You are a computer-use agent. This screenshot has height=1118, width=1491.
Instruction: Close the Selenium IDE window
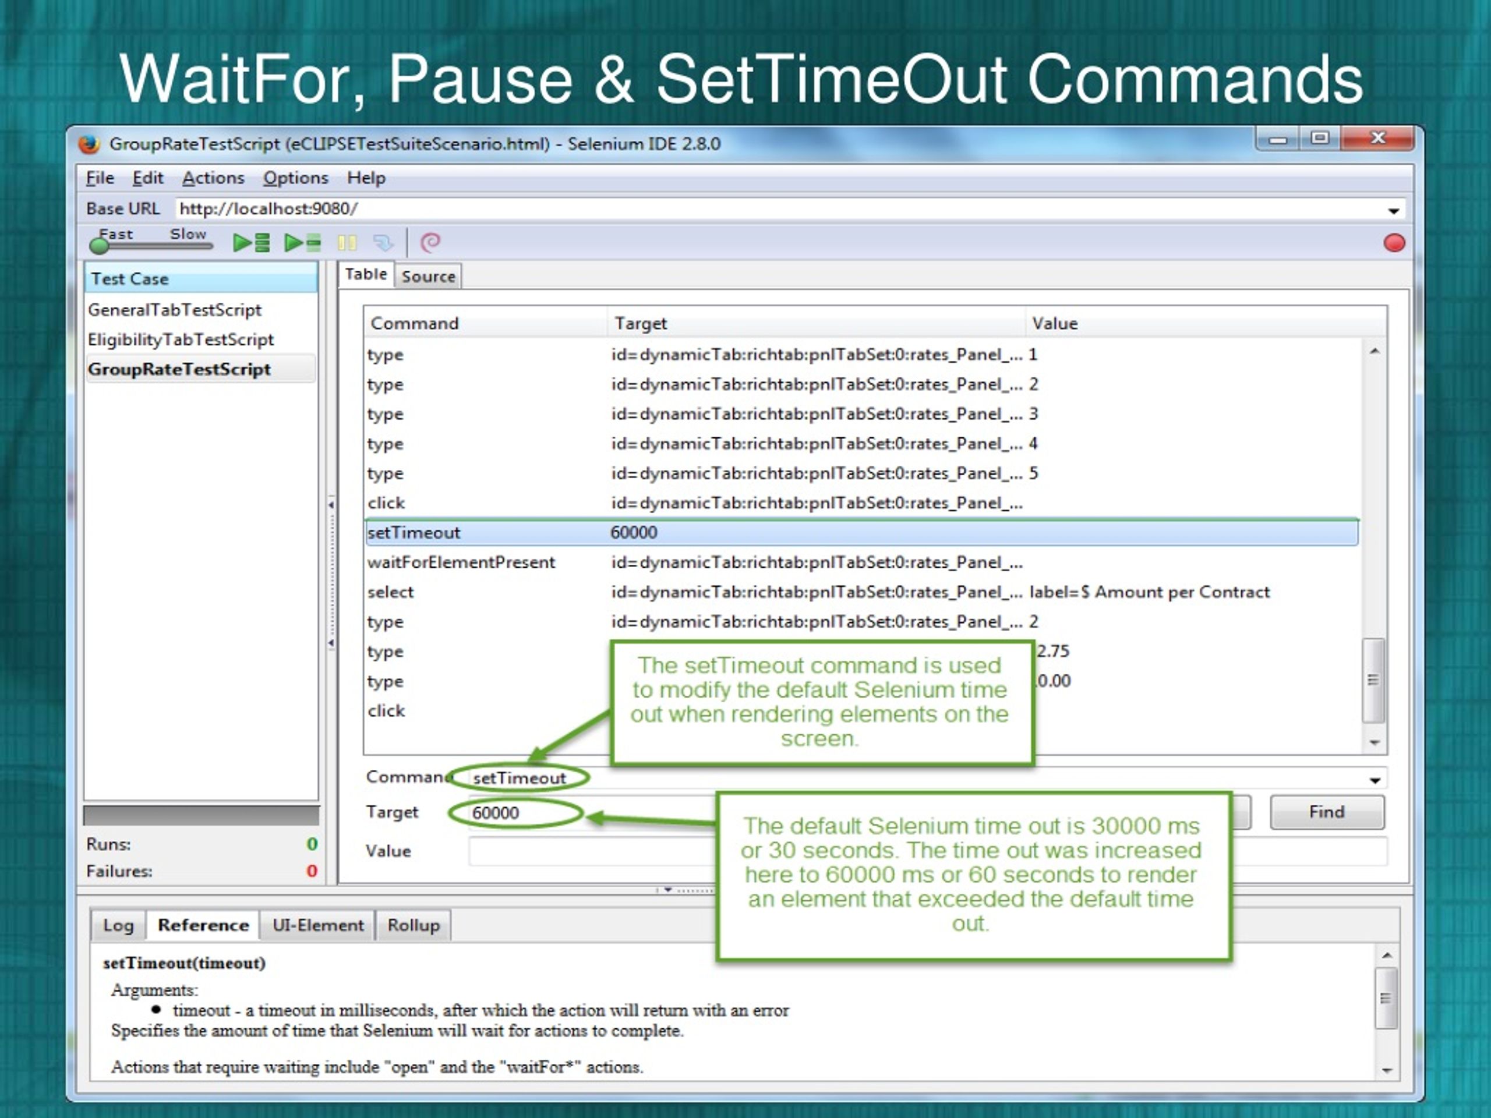point(1378,139)
